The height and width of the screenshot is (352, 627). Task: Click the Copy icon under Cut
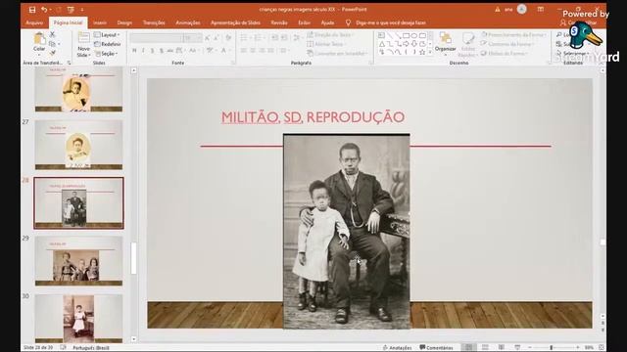coord(52,43)
